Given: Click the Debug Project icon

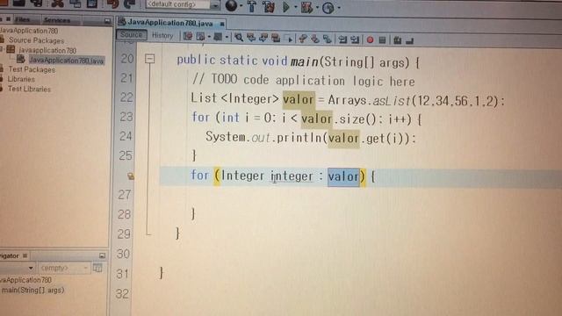Looking at the screenshot, I should point(306,7).
